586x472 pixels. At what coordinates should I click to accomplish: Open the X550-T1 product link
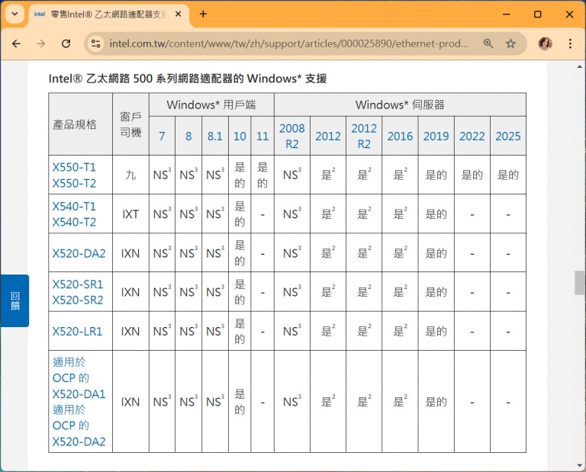[x=74, y=167]
